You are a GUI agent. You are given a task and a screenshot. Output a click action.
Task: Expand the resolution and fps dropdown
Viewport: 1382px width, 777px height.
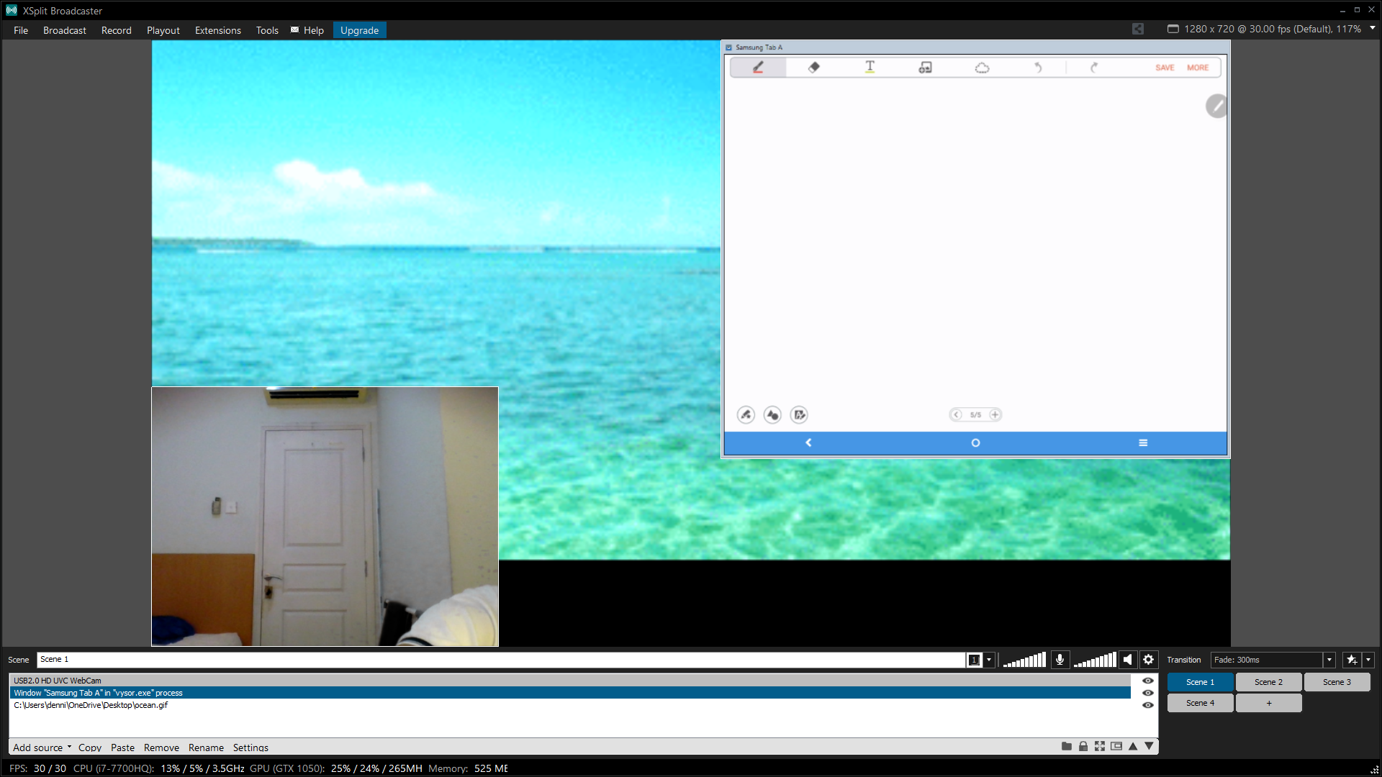(x=1373, y=29)
